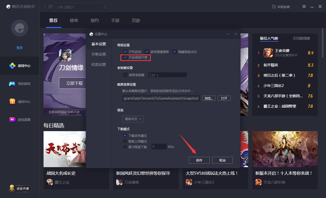The image size is (326, 198).
Task: Click the KB/s speed limit input field
Action: [x=159, y=146]
